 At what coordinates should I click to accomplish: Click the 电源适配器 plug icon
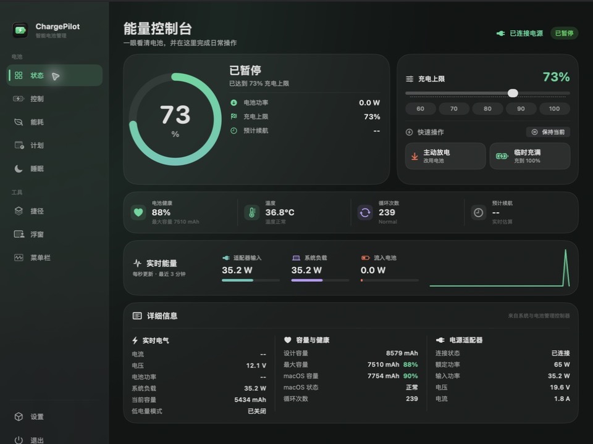coord(440,340)
